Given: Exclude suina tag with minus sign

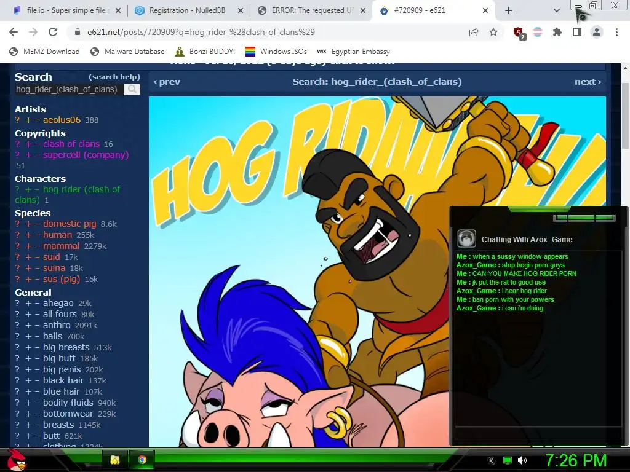Looking at the screenshot, I should pyautogui.click(x=37, y=268).
